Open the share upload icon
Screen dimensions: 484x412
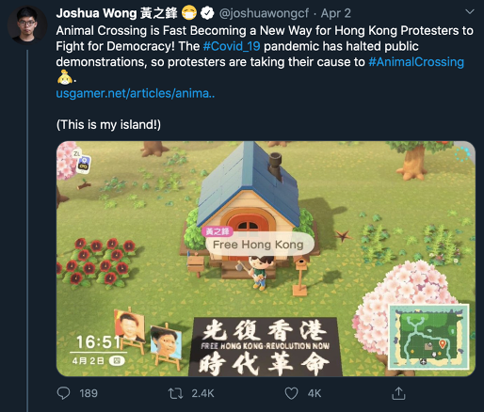(398, 393)
